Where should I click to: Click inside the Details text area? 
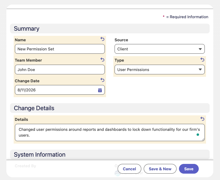coord(110,132)
